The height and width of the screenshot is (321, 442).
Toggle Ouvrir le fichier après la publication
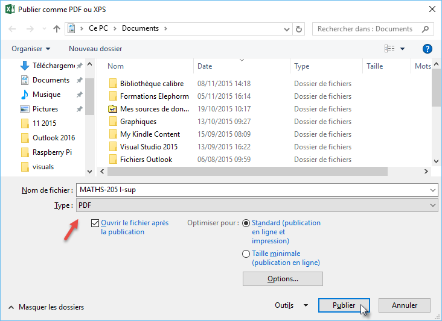click(x=95, y=223)
